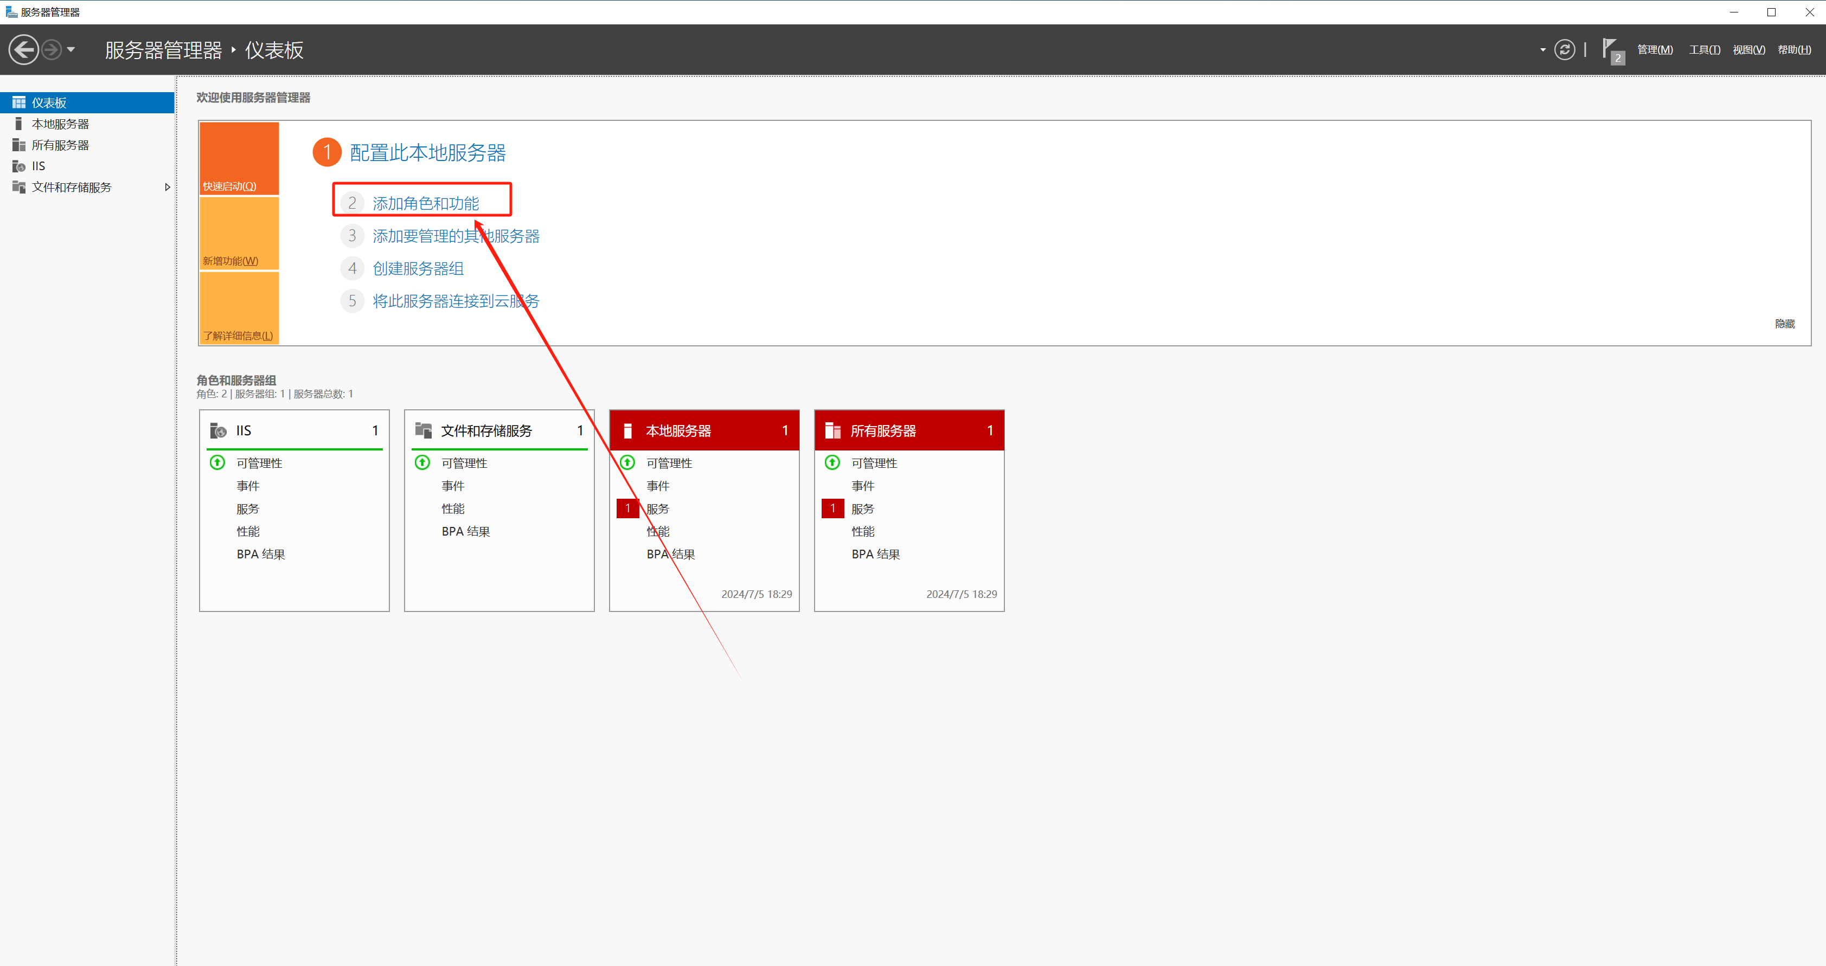Click the 本地服务器 tile header icon

click(x=627, y=431)
